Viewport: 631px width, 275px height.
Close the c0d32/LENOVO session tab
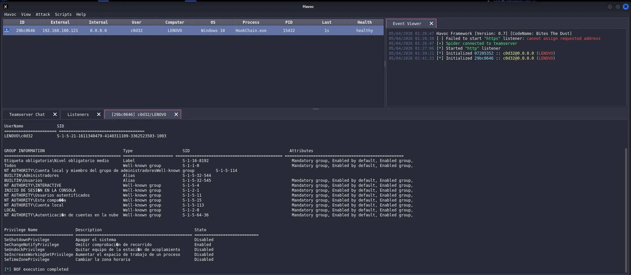coord(176,115)
